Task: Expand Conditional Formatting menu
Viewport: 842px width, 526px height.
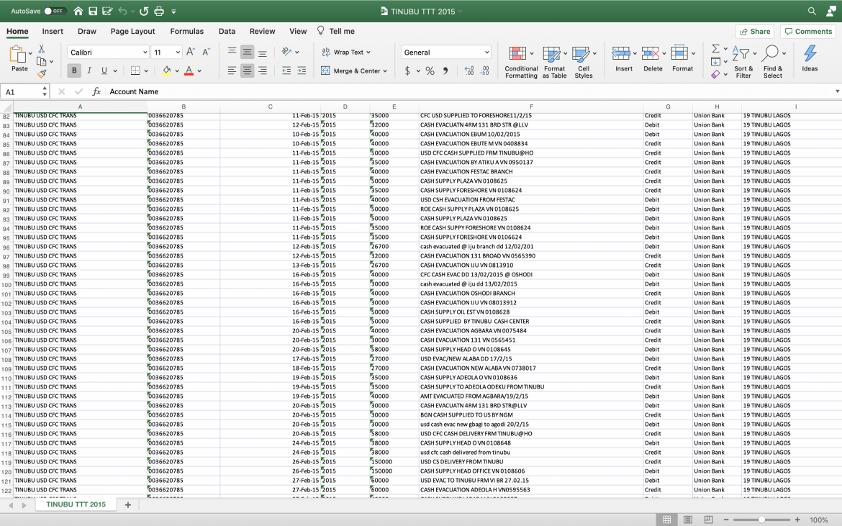Action: pos(521,62)
